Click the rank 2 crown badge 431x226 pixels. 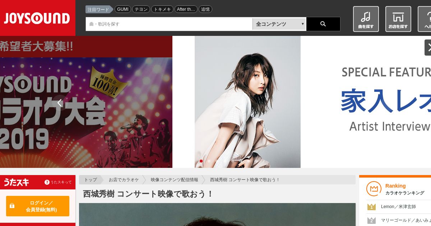point(371,221)
